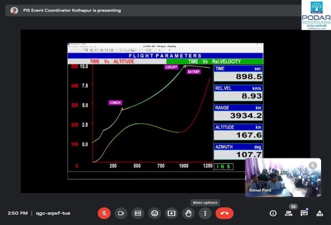Open the chat panel for messages
Screen dimensions: 331x225
click(304, 213)
